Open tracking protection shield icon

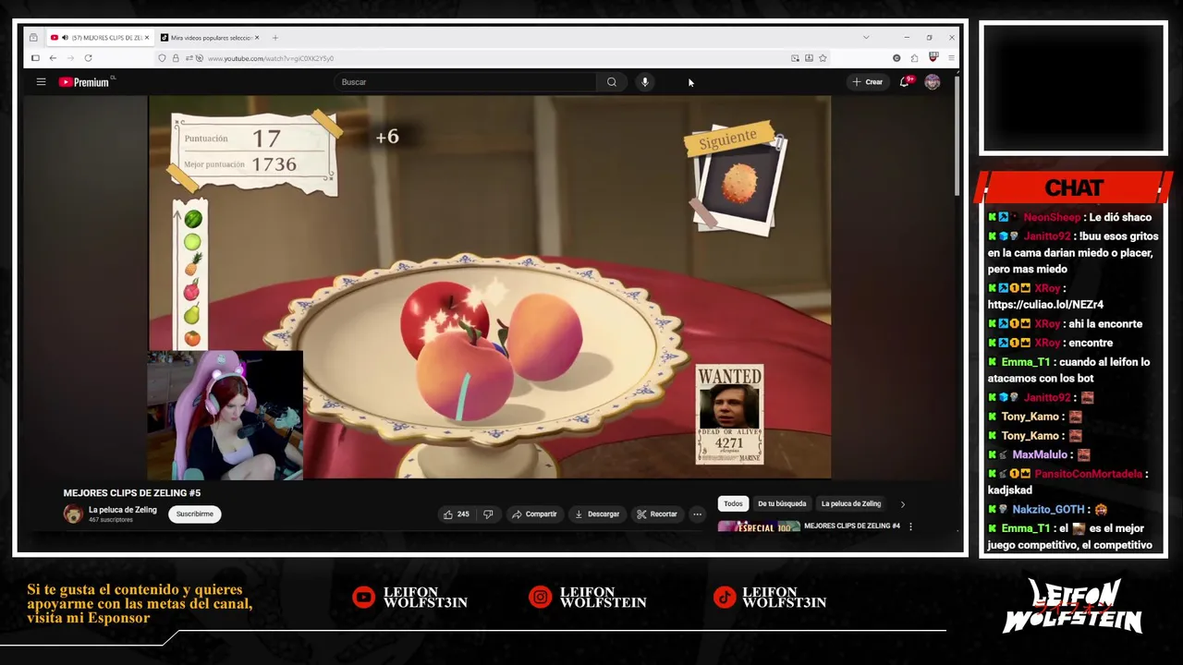tap(163, 58)
